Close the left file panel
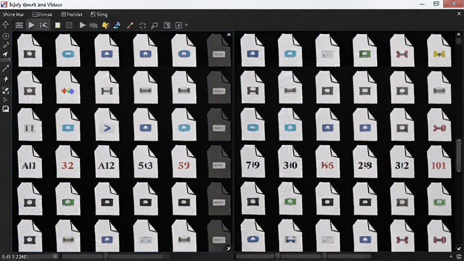This screenshot has width=464, height=261. (x=229, y=34)
